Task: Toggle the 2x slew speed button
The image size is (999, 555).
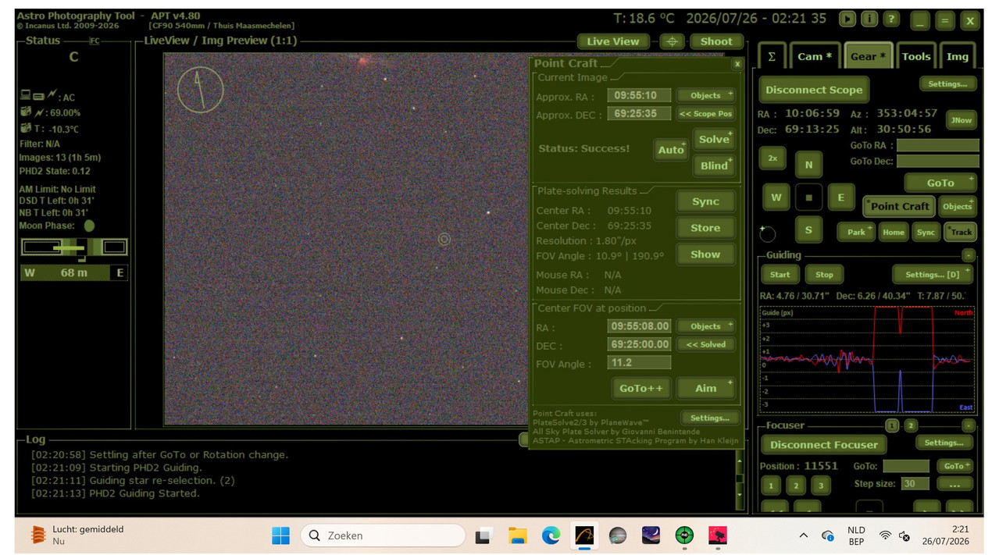Action: tap(772, 158)
